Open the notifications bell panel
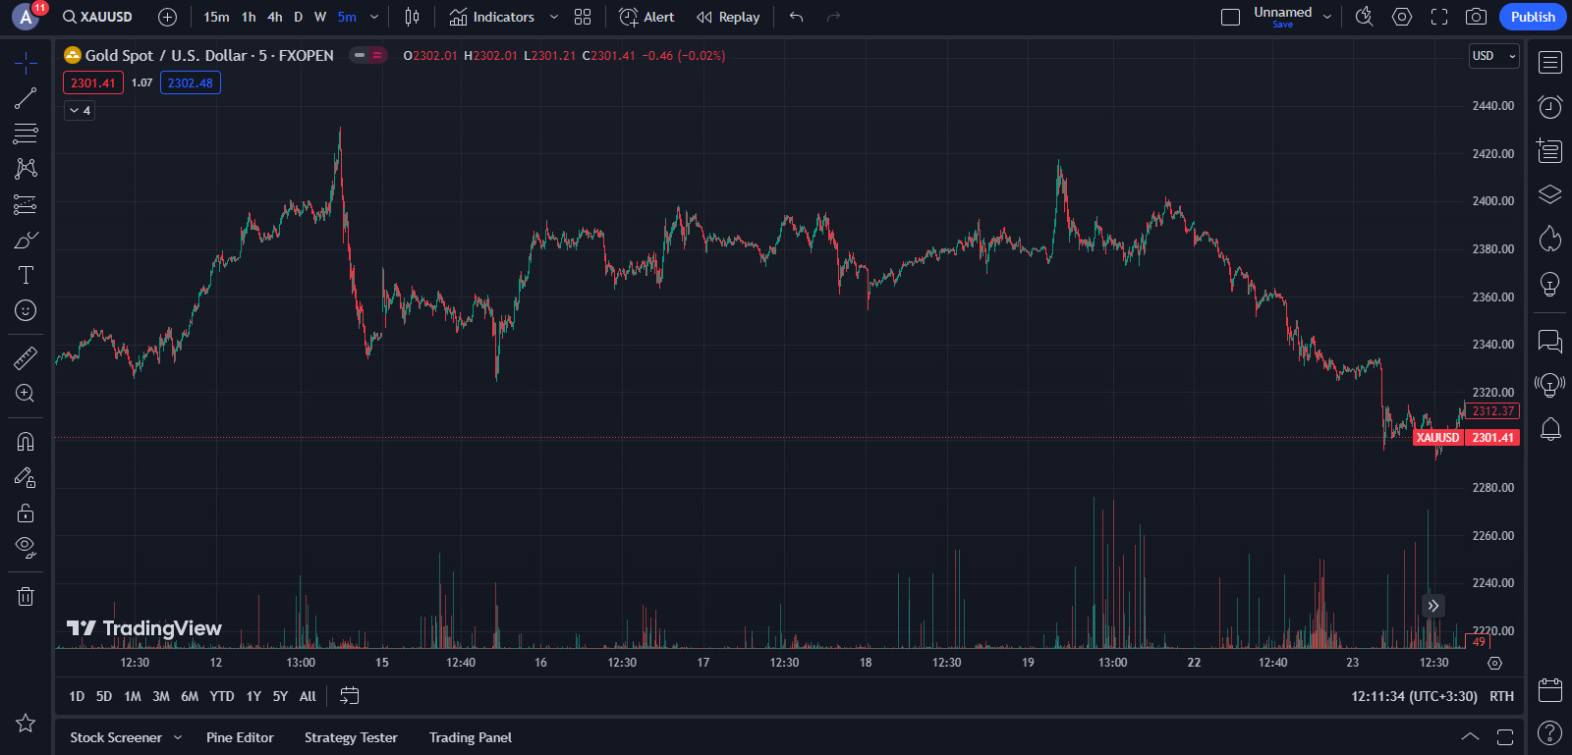 1550,429
